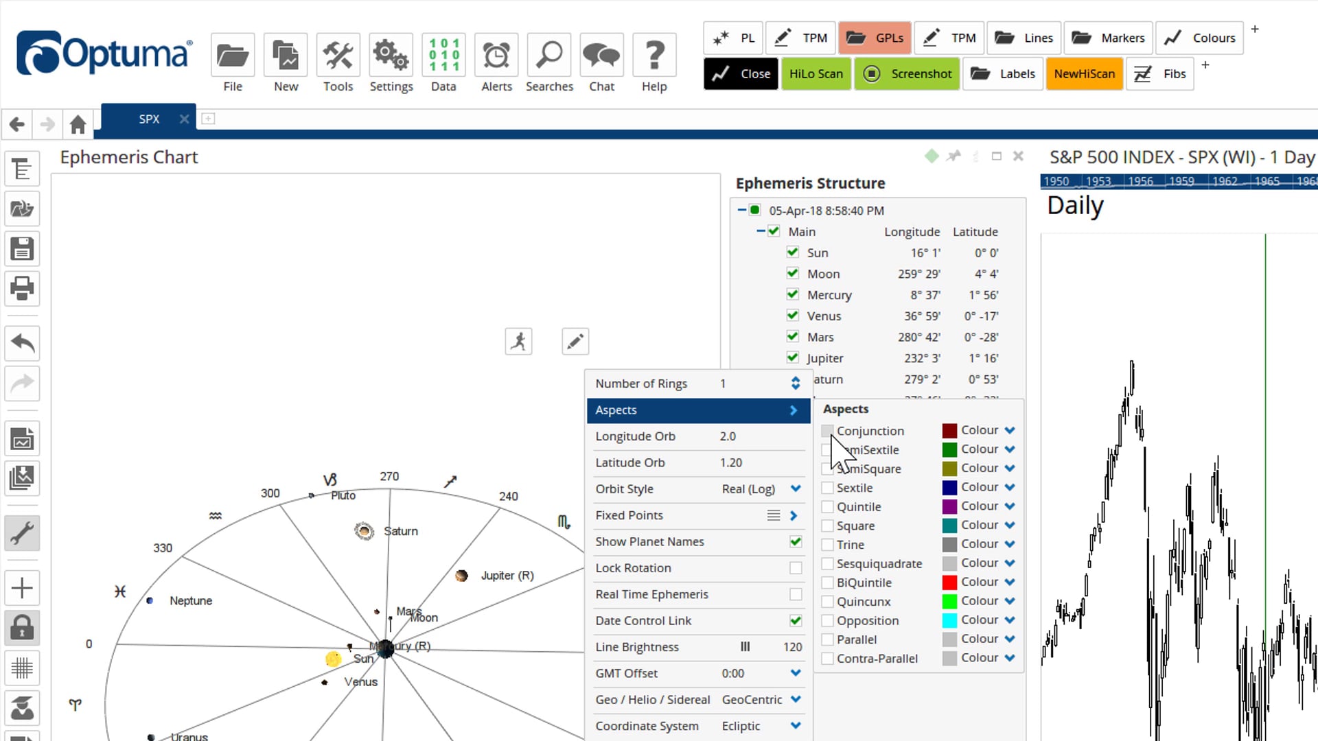Toggle the Real Time Ephemeris checkbox
The image size is (1318, 741).
(x=796, y=594)
